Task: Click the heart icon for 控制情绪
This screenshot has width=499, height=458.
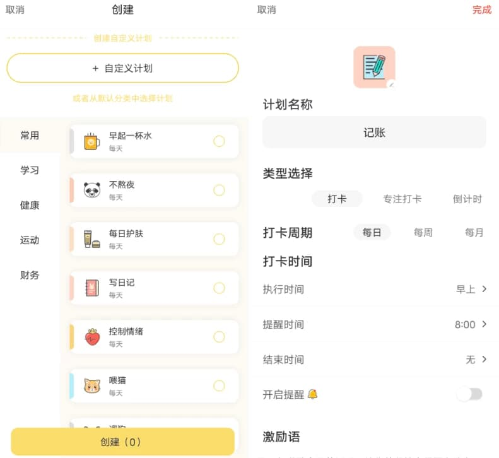Action: pos(92,337)
